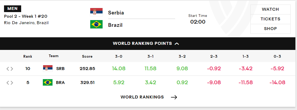Viewport: 297px width, 110px height.
Task: Click the BRA flag in the ranking table
Action: 48,82
